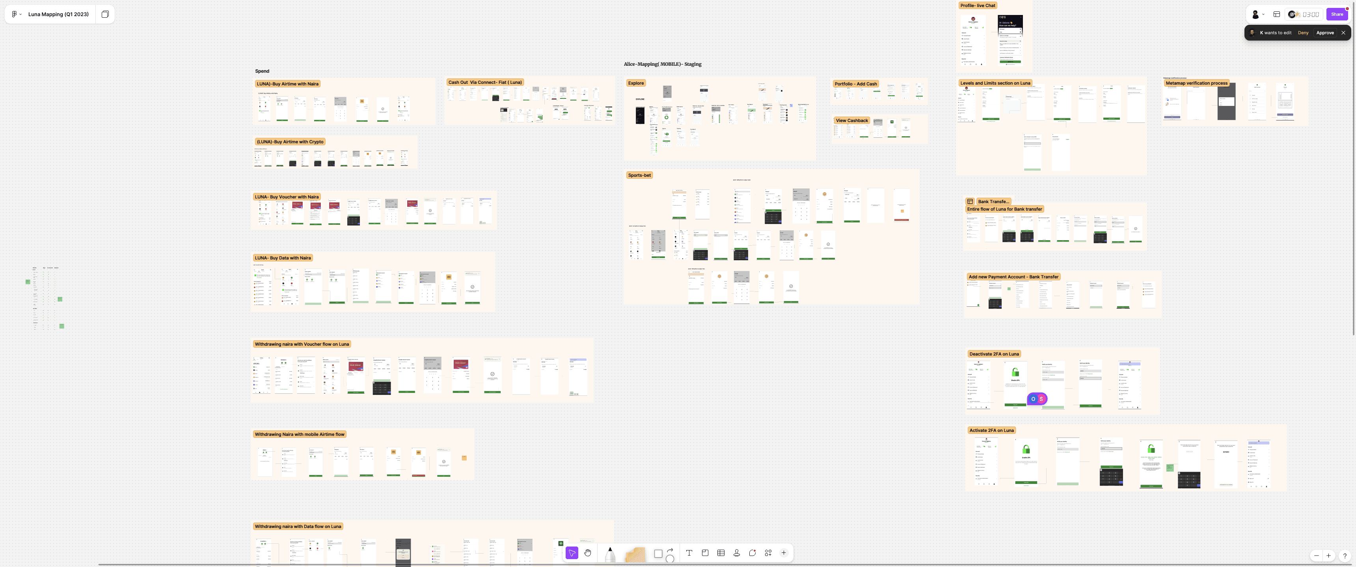Click the plus more tools button

pos(784,553)
